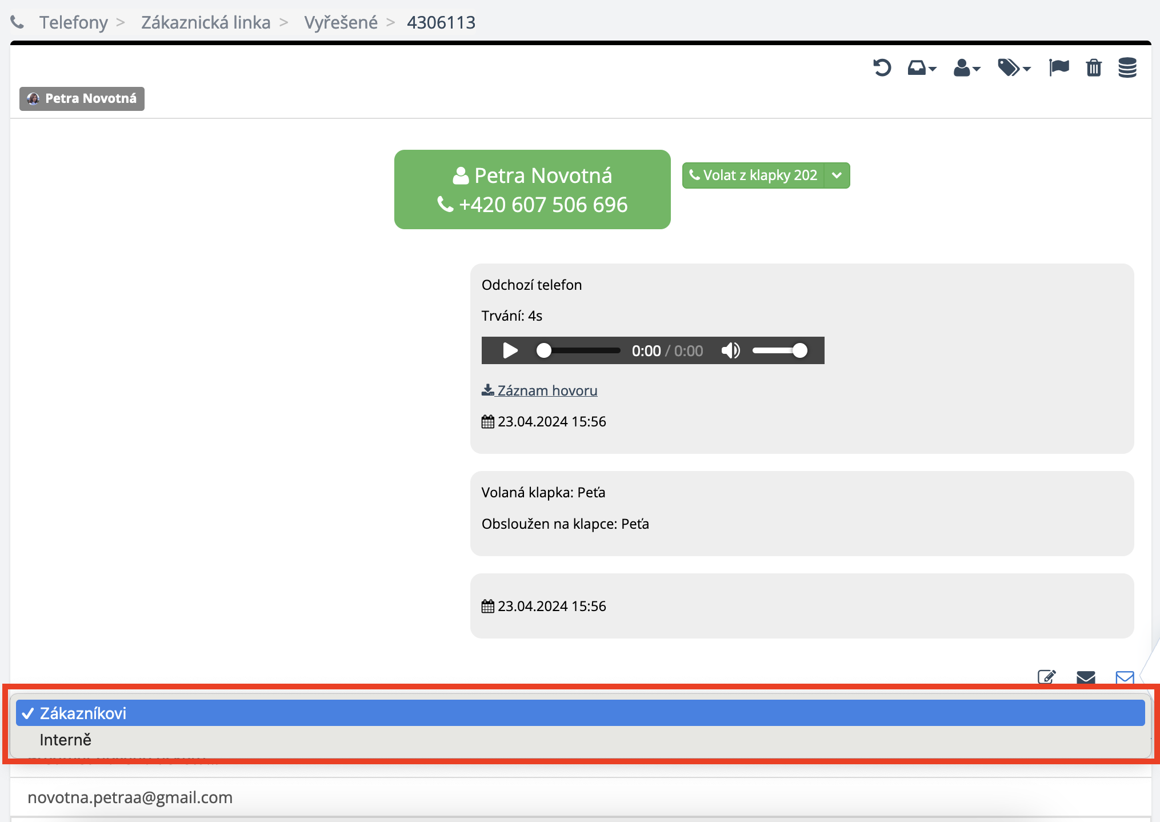Click the green Petra Novotná contact card
The width and height of the screenshot is (1160, 822).
[532, 189]
